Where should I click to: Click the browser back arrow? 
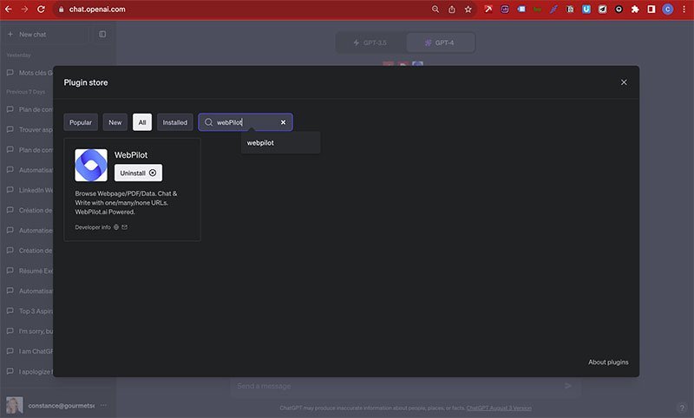pos(9,9)
